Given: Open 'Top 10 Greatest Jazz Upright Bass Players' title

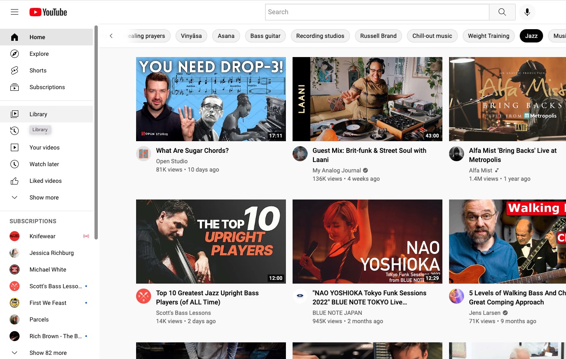Looking at the screenshot, I should (x=207, y=297).
